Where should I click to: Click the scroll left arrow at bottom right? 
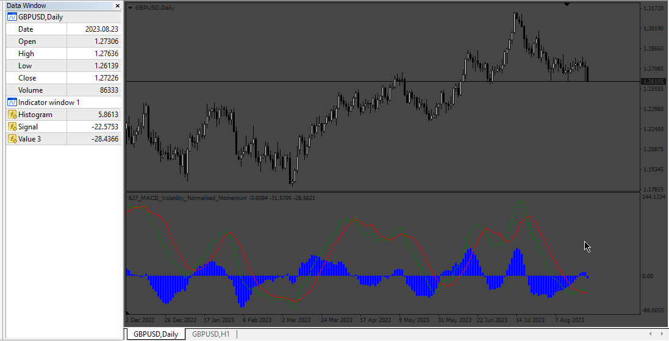[x=650, y=334]
